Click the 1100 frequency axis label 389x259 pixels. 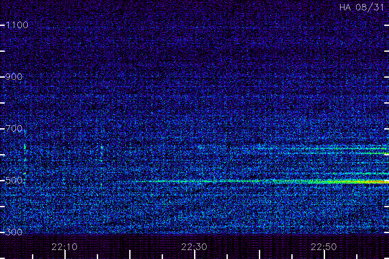17,25
